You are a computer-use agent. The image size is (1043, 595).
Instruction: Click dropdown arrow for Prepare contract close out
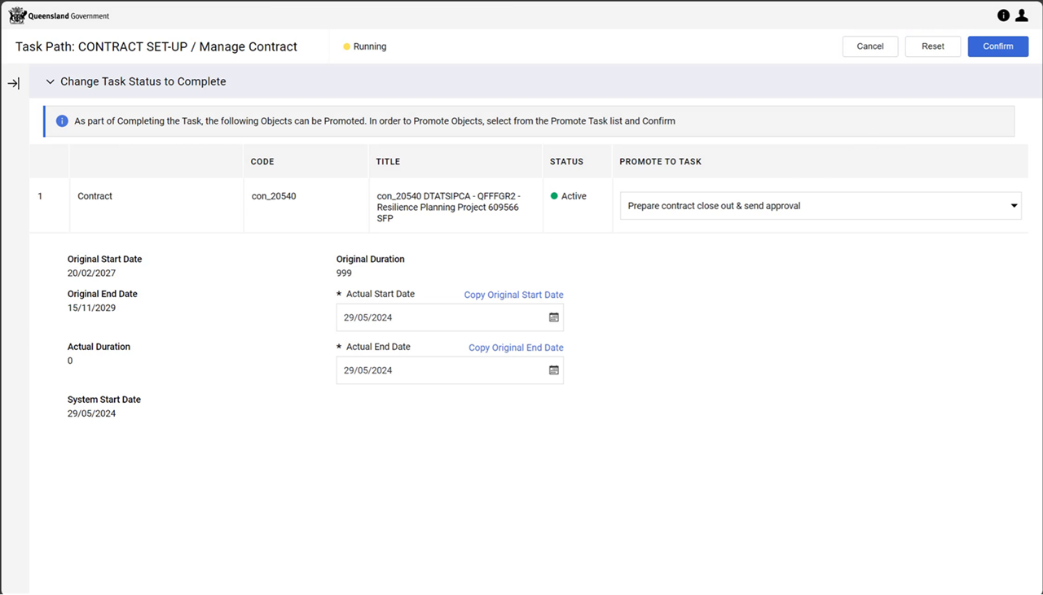[x=1014, y=206]
